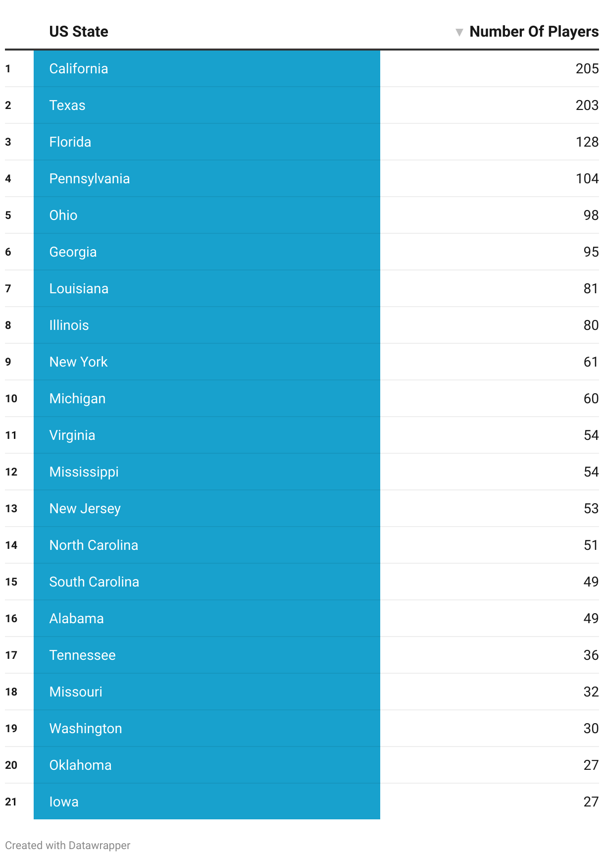Open the Created with Datawrapper link
This screenshot has height=857, width=604.
[x=68, y=845]
